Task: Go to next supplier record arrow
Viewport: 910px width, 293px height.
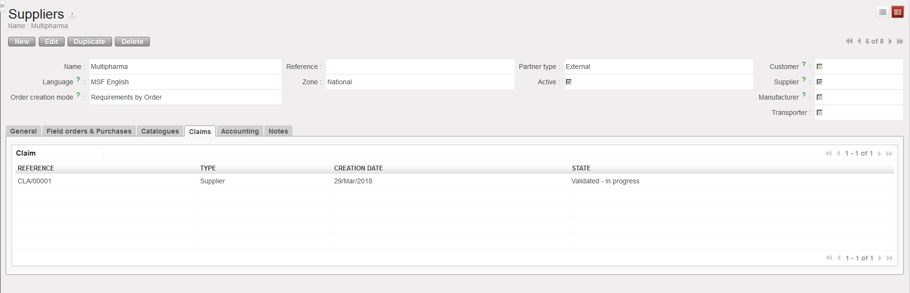Action: 890,42
